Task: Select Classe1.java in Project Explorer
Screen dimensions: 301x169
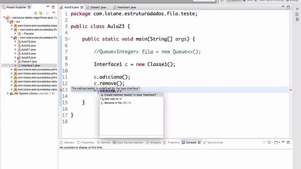Action: point(29,61)
